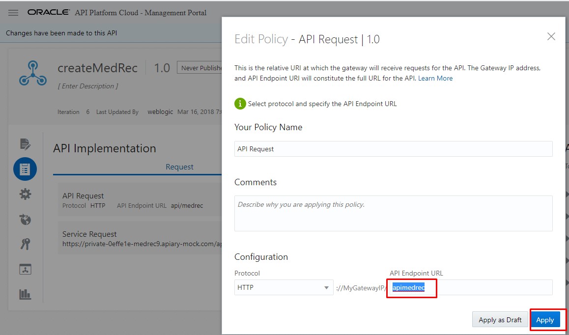Close the Edit Policy dialog
The height and width of the screenshot is (335, 569).
pos(551,36)
